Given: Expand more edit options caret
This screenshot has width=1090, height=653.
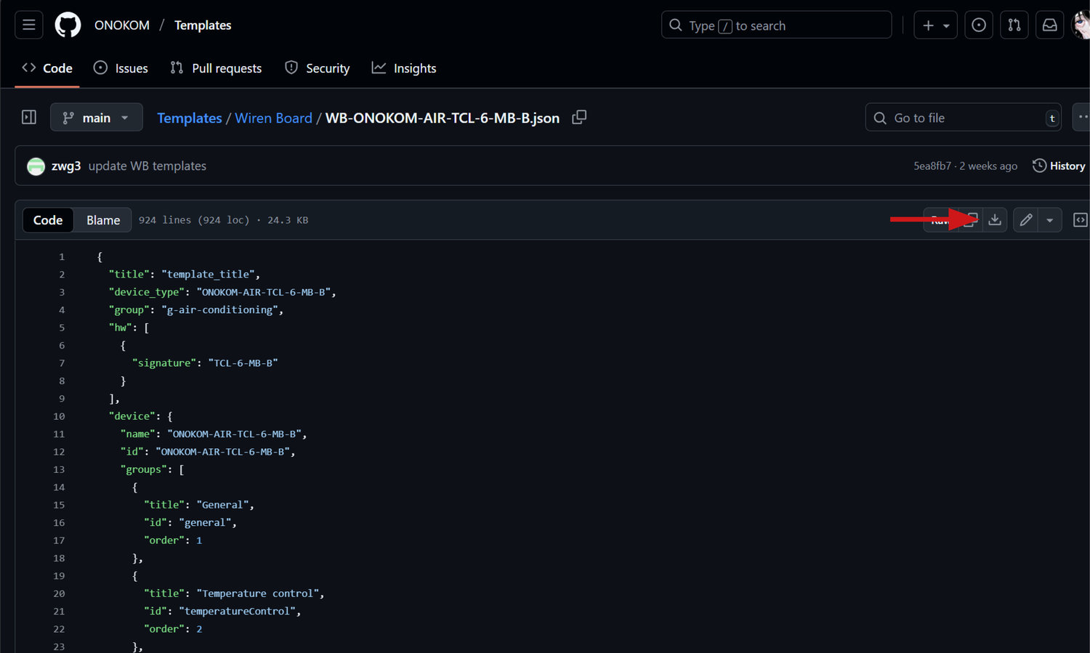Looking at the screenshot, I should 1050,220.
